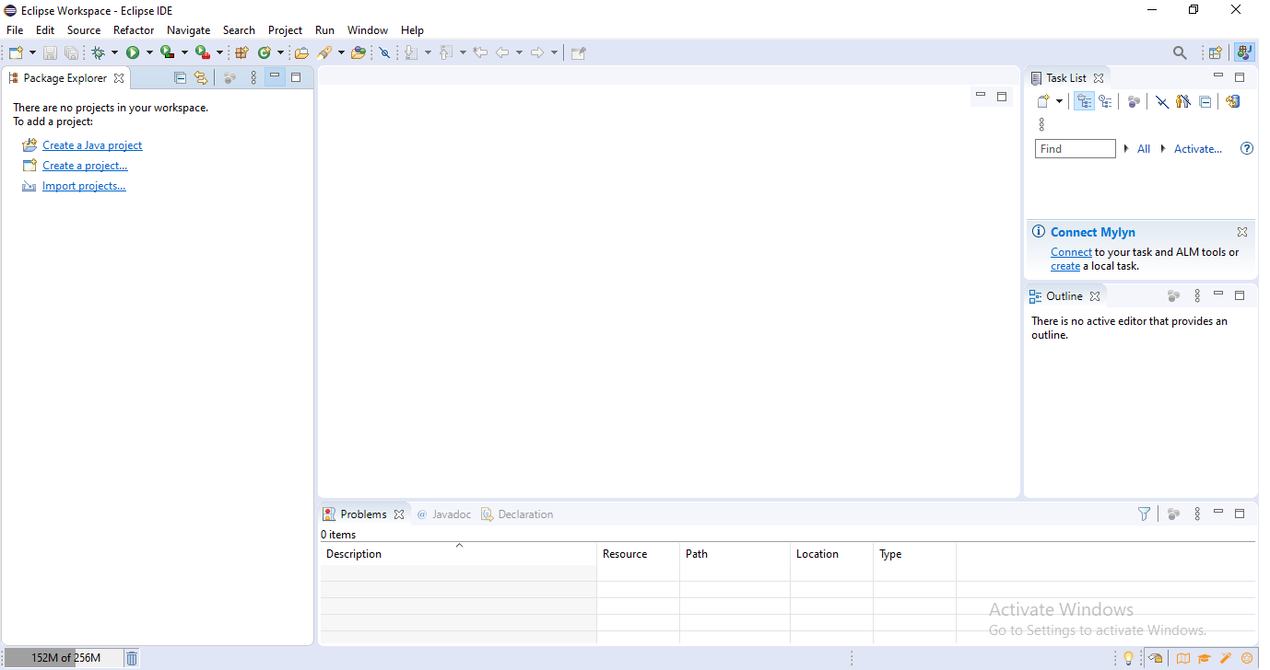Image resolution: width=1270 pixels, height=670 pixels.
Task: Toggle Scheduled presentation in the Task List
Action: 1106,101
